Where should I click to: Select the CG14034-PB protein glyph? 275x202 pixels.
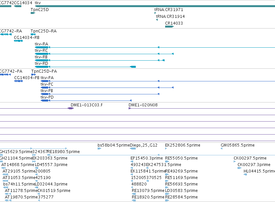point(18,81)
